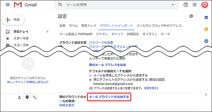The image size is (212, 112).
Task: Open the Google apps grid icon
Action: tap(194, 5)
